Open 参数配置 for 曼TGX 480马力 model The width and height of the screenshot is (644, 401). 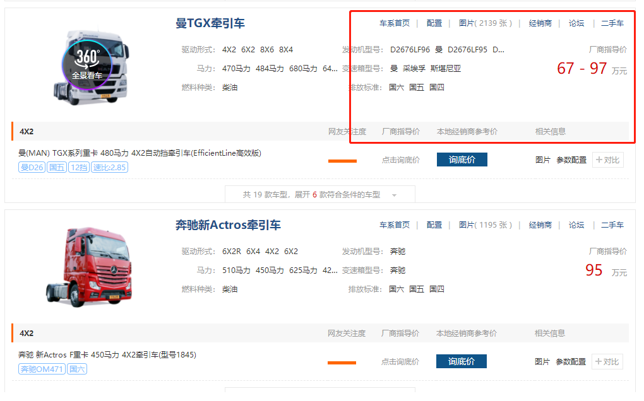pos(571,160)
